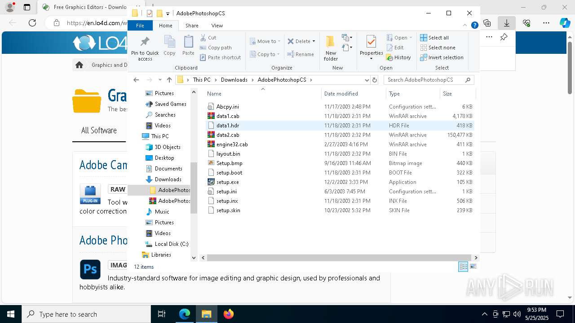Click the Edit command in ribbon

click(395, 48)
